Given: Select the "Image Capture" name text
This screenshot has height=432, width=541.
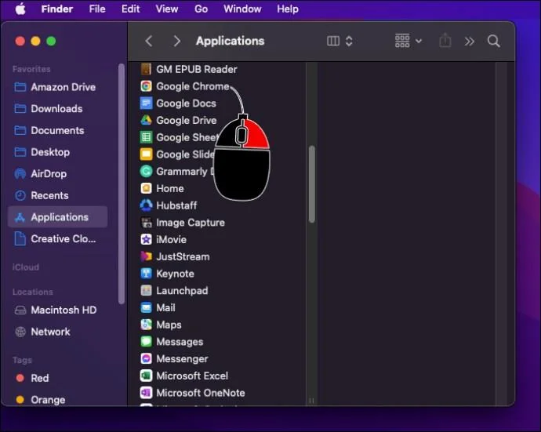Looking at the screenshot, I should [x=191, y=223].
